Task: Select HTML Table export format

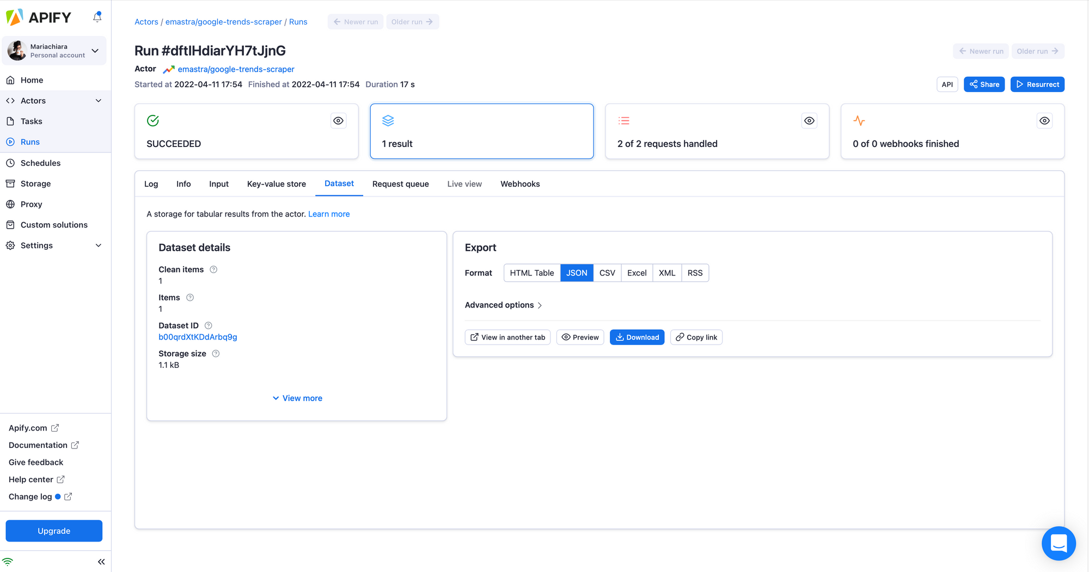Action: (x=532, y=273)
